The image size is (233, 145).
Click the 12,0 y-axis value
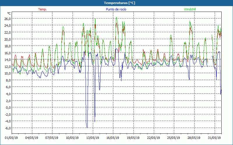(x=8, y=66)
